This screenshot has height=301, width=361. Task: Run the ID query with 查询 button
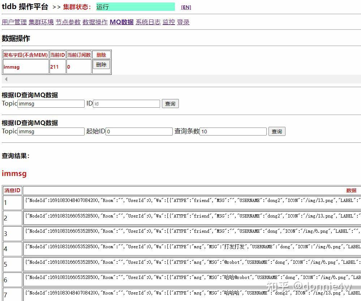(x=170, y=103)
